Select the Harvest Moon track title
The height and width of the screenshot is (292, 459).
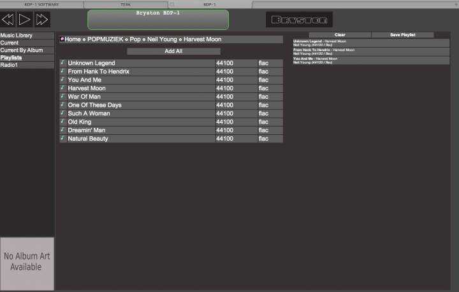87,88
